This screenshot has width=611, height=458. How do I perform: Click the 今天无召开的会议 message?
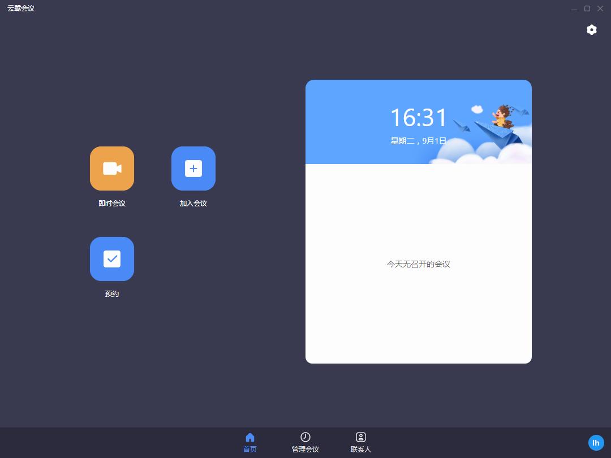pyautogui.click(x=419, y=264)
